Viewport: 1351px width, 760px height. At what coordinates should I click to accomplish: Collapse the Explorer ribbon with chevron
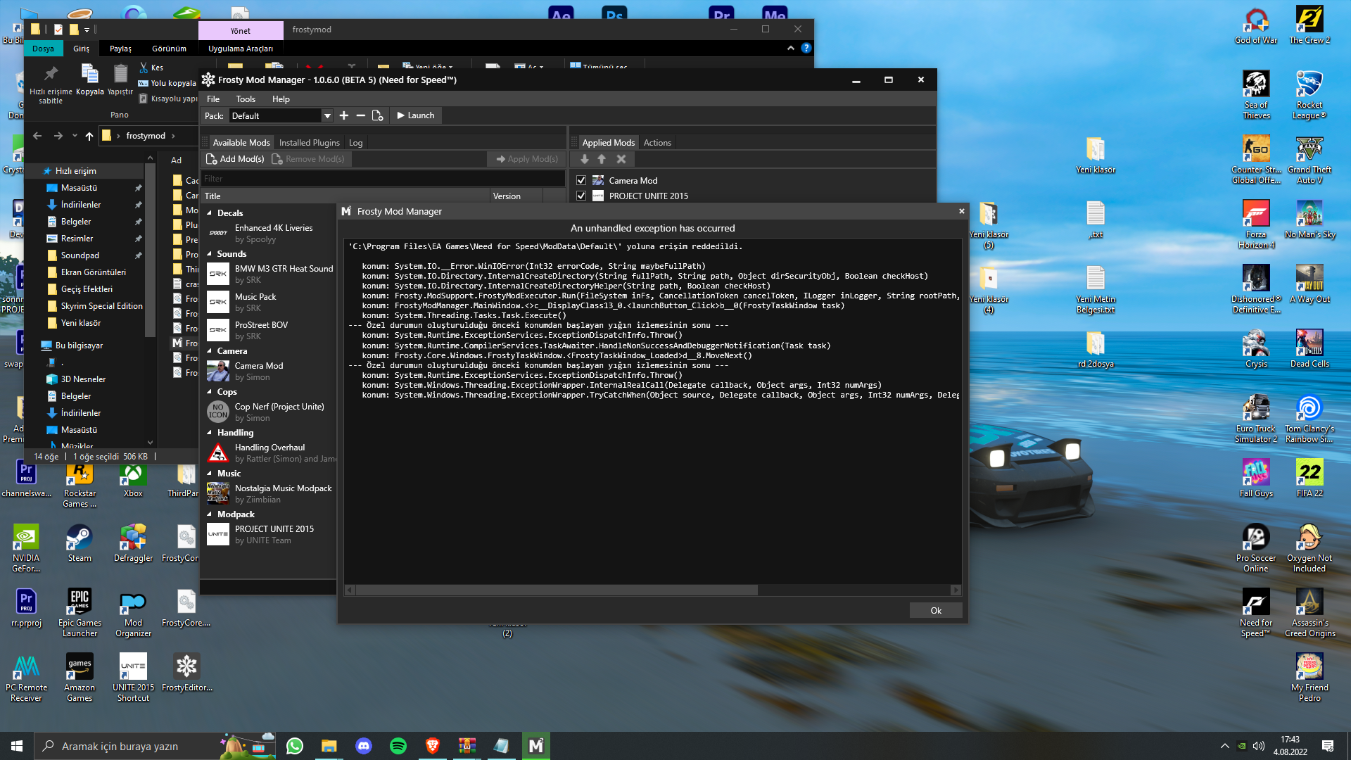click(791, 49)
